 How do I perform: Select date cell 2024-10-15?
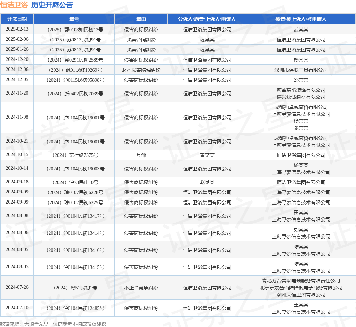pos(17,154)
